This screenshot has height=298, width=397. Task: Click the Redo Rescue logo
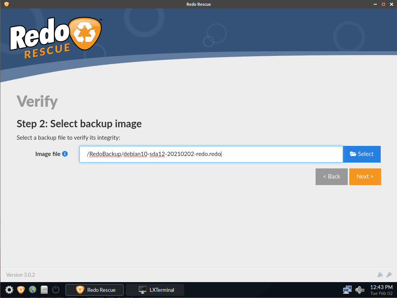56,38
